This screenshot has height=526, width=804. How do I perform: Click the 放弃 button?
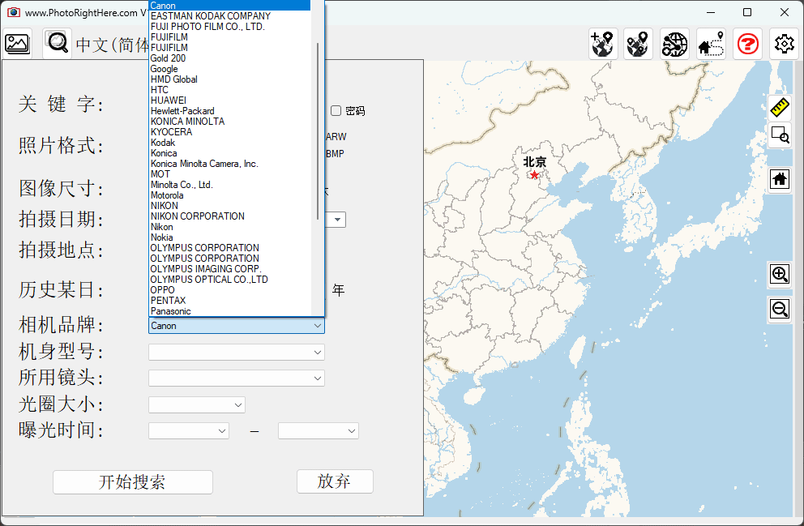point(335,481)
